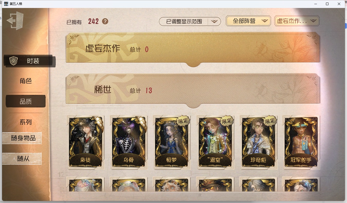The height and width of the screenshot is (203, 347).
Task: Switch to the 角色 sort tab
Action: [x=26, y=81]
